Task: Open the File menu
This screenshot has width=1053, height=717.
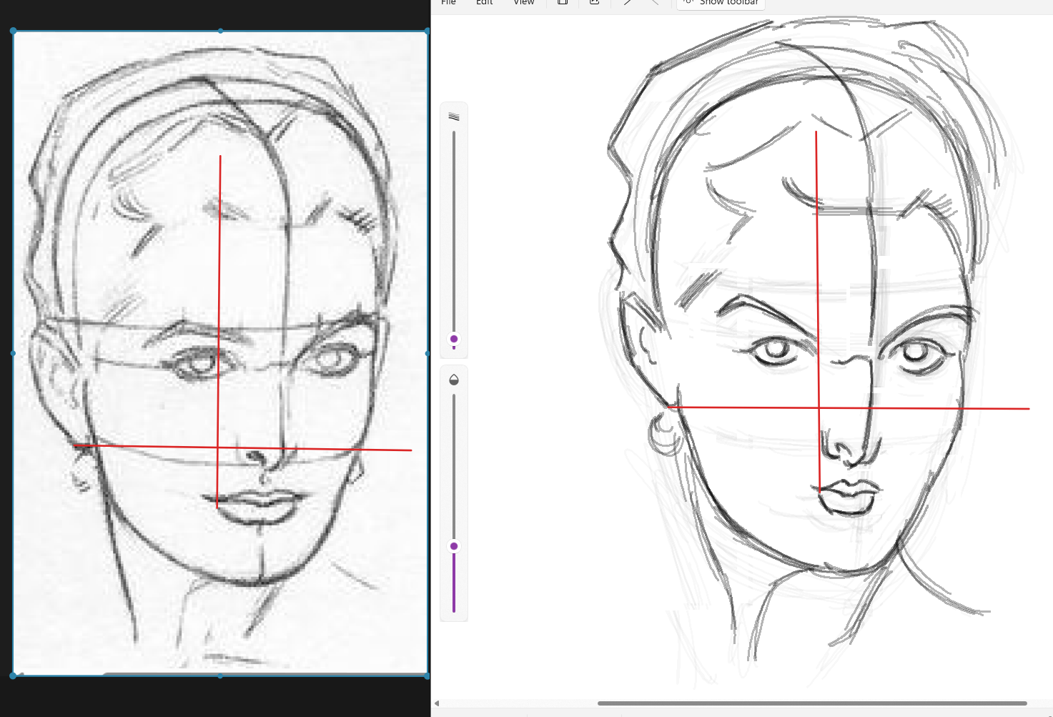Action: (448, 2)
